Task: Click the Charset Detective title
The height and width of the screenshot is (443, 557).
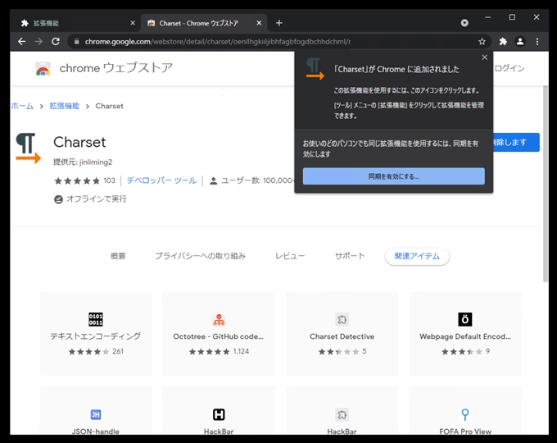Action: tap(342, 336)
